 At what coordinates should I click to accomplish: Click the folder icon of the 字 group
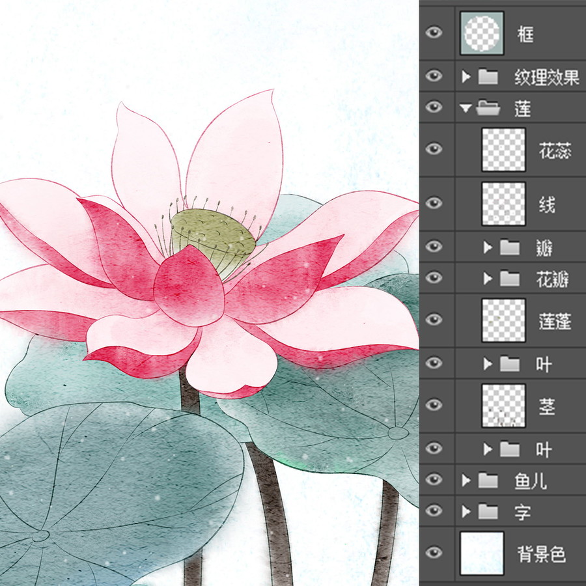[x=488, y=512]
